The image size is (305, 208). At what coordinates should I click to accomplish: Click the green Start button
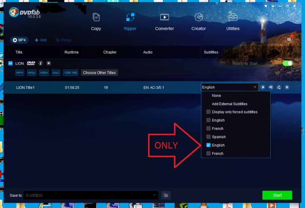pos(277,195)
